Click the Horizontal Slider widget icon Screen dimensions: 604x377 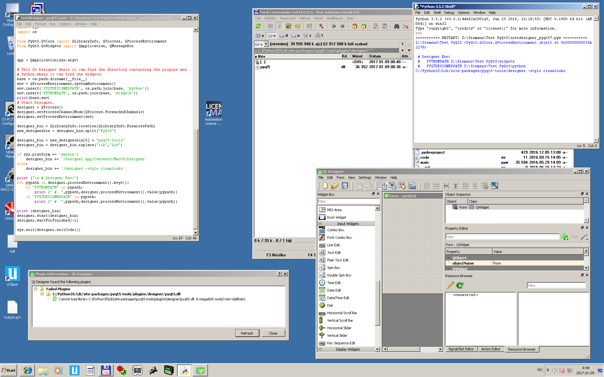322,327
